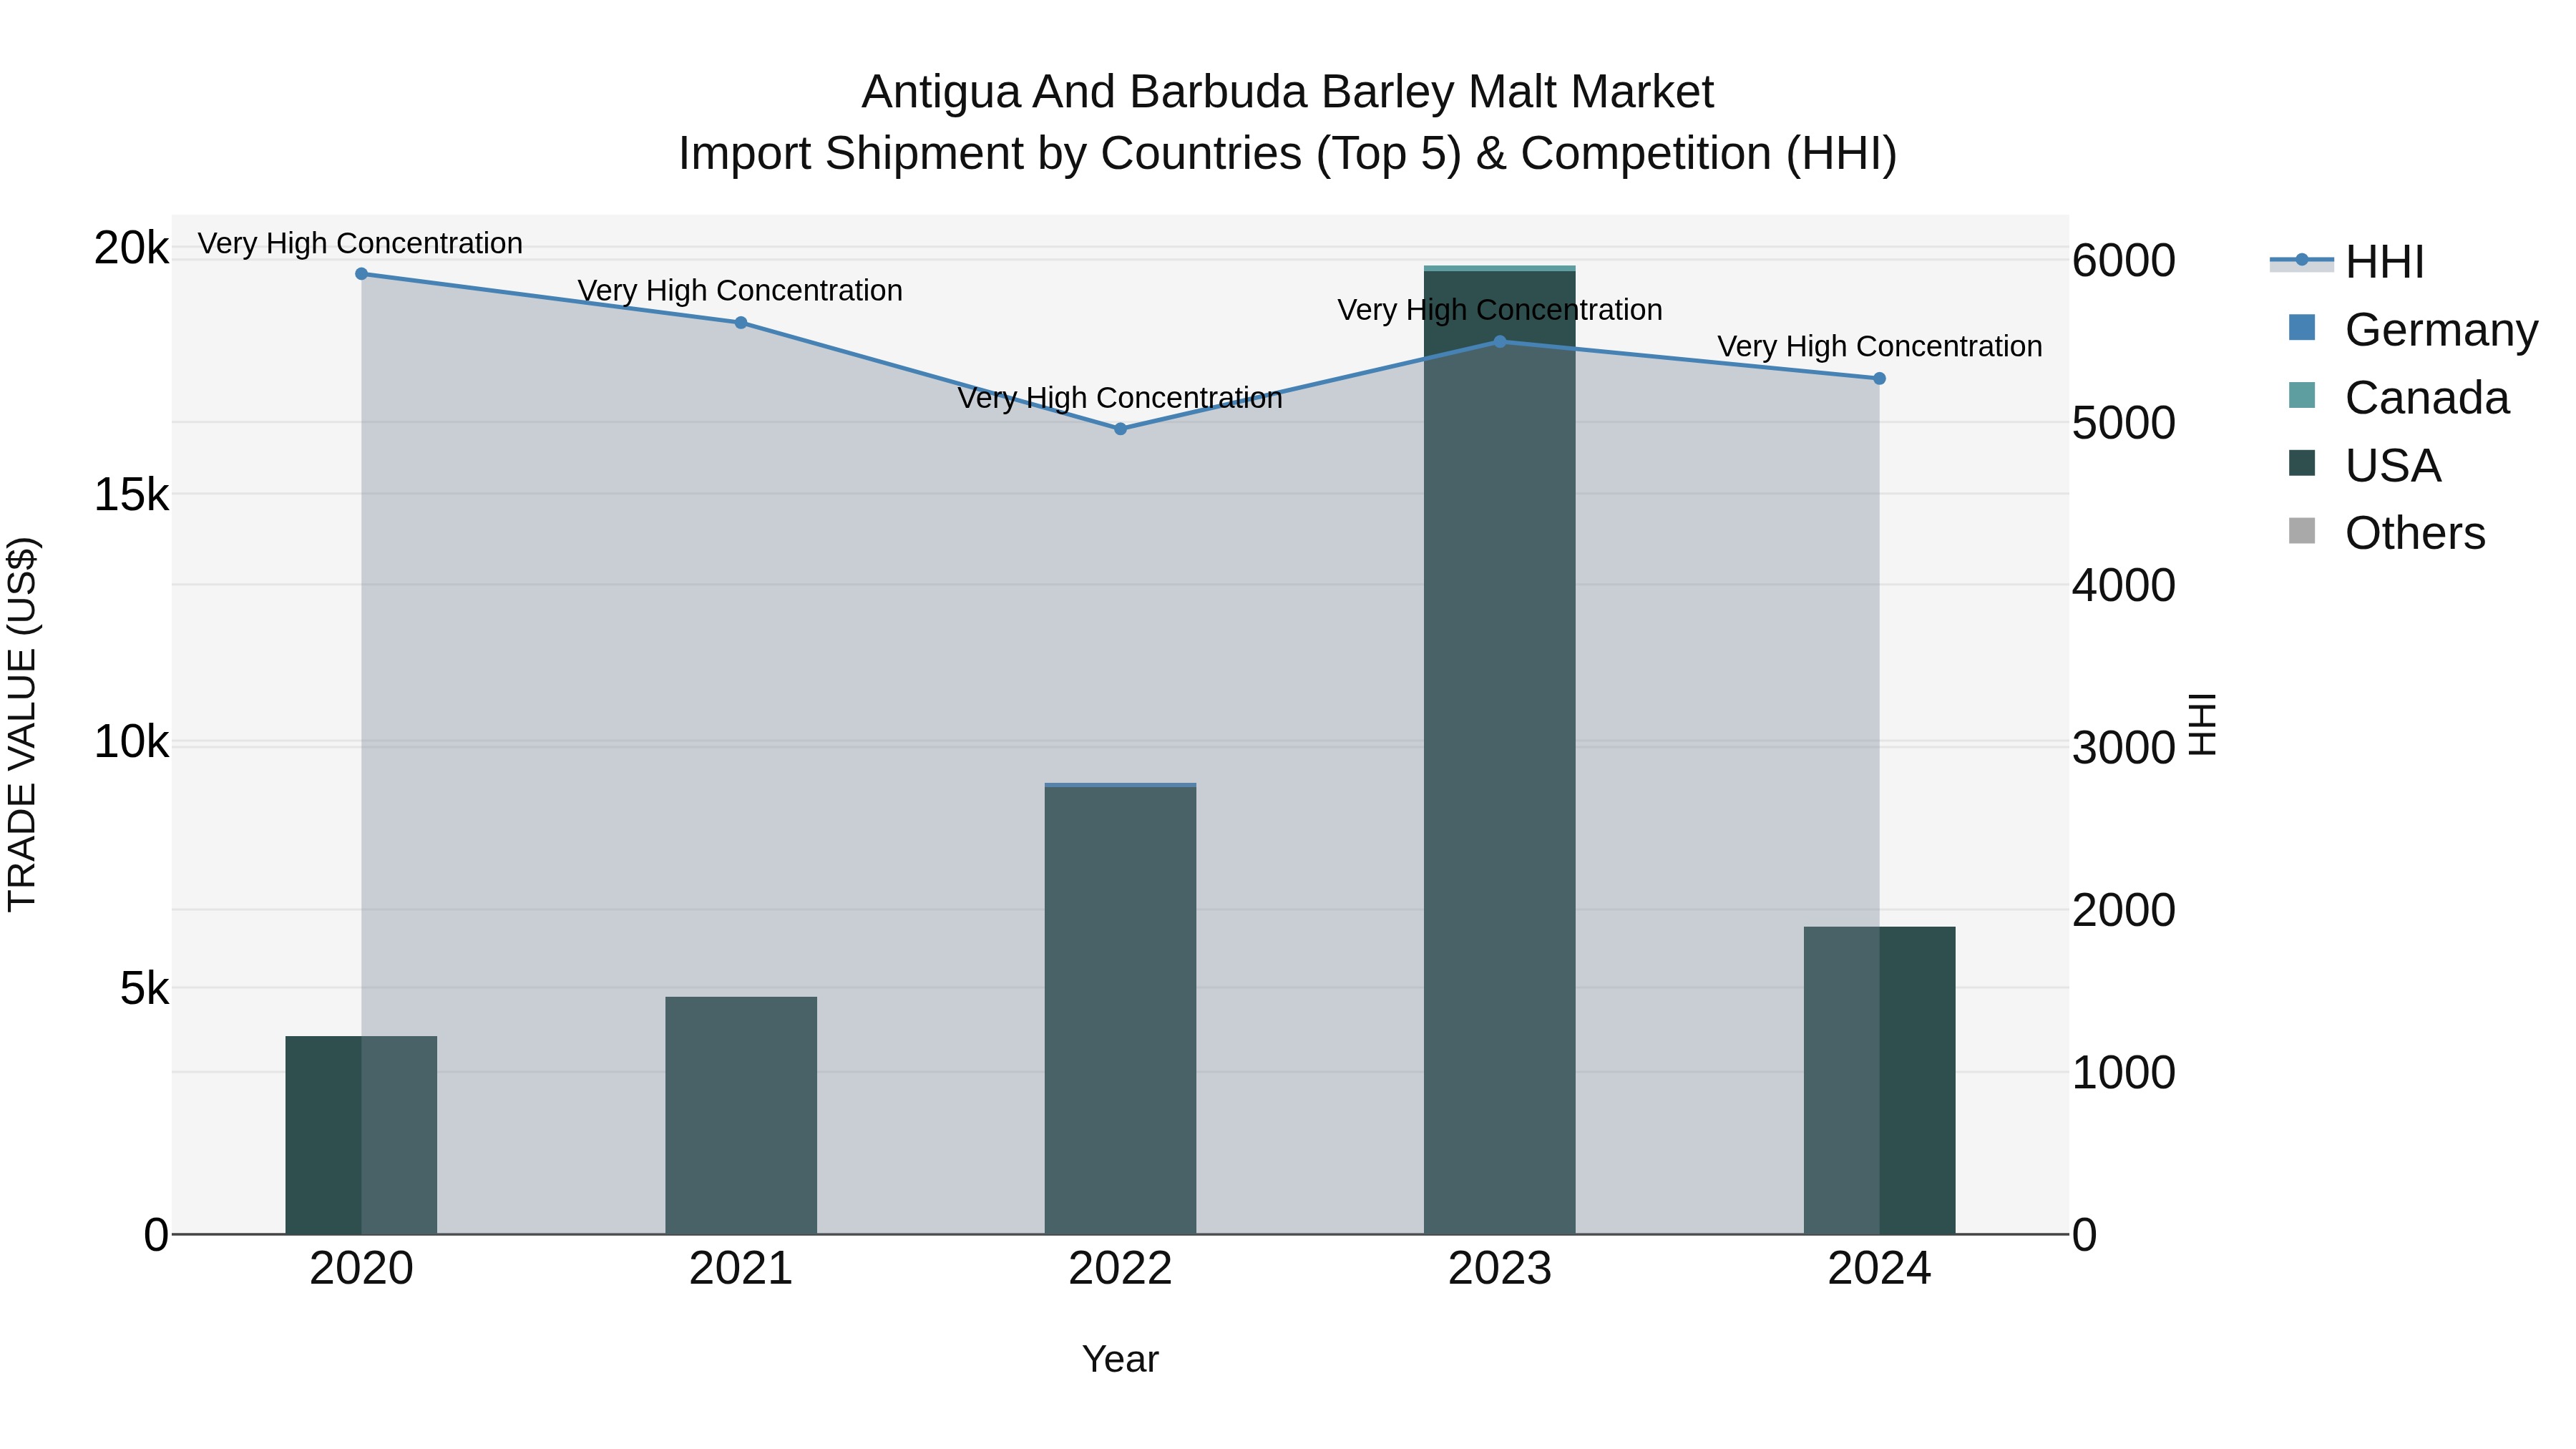Screen dimensions: 2576x1449
Task: Click the 2021 USA bar
Action: (741, 1115)
